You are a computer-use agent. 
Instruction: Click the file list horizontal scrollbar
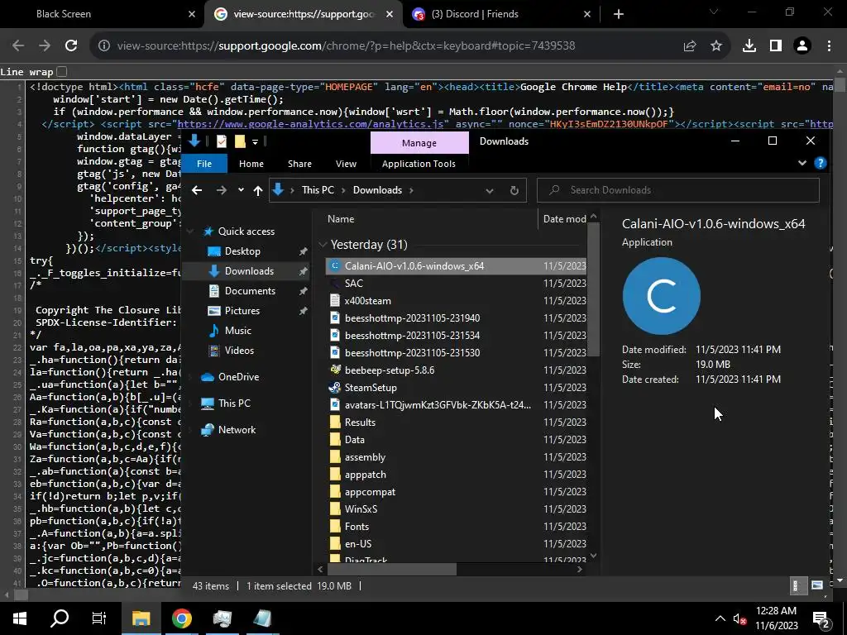(x=391, y=569)
